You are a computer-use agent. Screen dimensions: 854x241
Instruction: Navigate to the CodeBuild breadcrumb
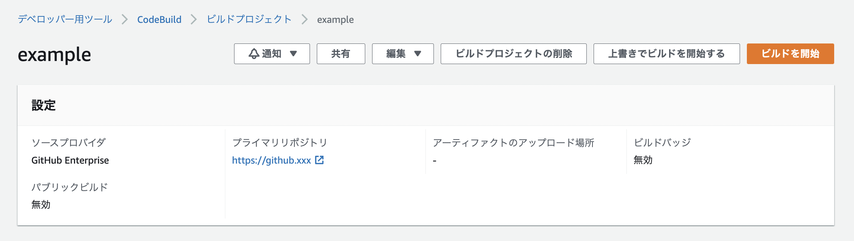coord(159,19)
